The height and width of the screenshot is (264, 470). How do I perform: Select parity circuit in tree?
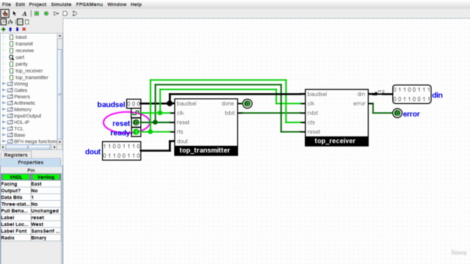21,64
